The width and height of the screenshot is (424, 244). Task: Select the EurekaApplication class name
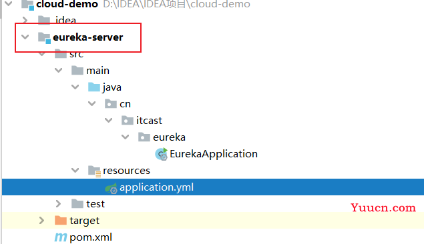(x=214, y=154)
